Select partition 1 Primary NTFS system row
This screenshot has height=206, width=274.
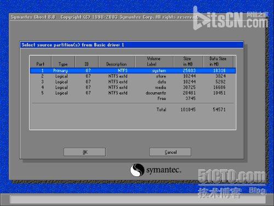tap(133, 71)
